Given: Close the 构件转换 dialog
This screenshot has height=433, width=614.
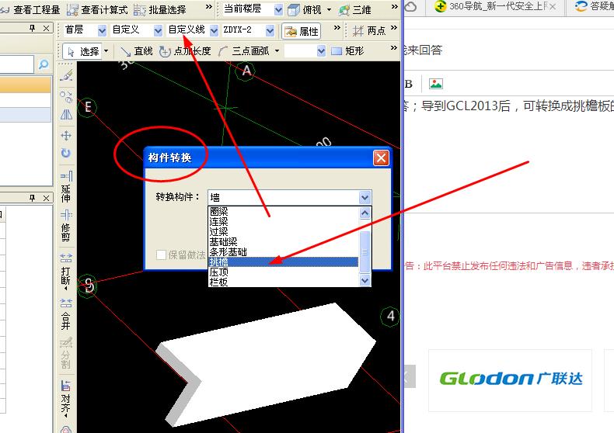Looking at the screenshot, I should click(x=381, y=158).
